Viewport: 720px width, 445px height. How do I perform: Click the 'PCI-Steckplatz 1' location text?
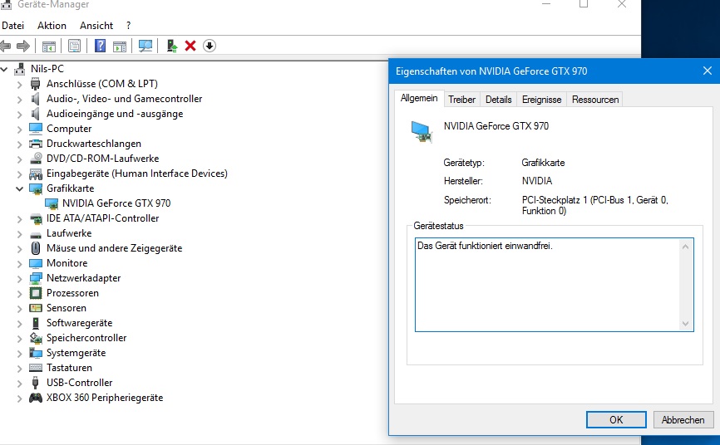coord(555,200)
